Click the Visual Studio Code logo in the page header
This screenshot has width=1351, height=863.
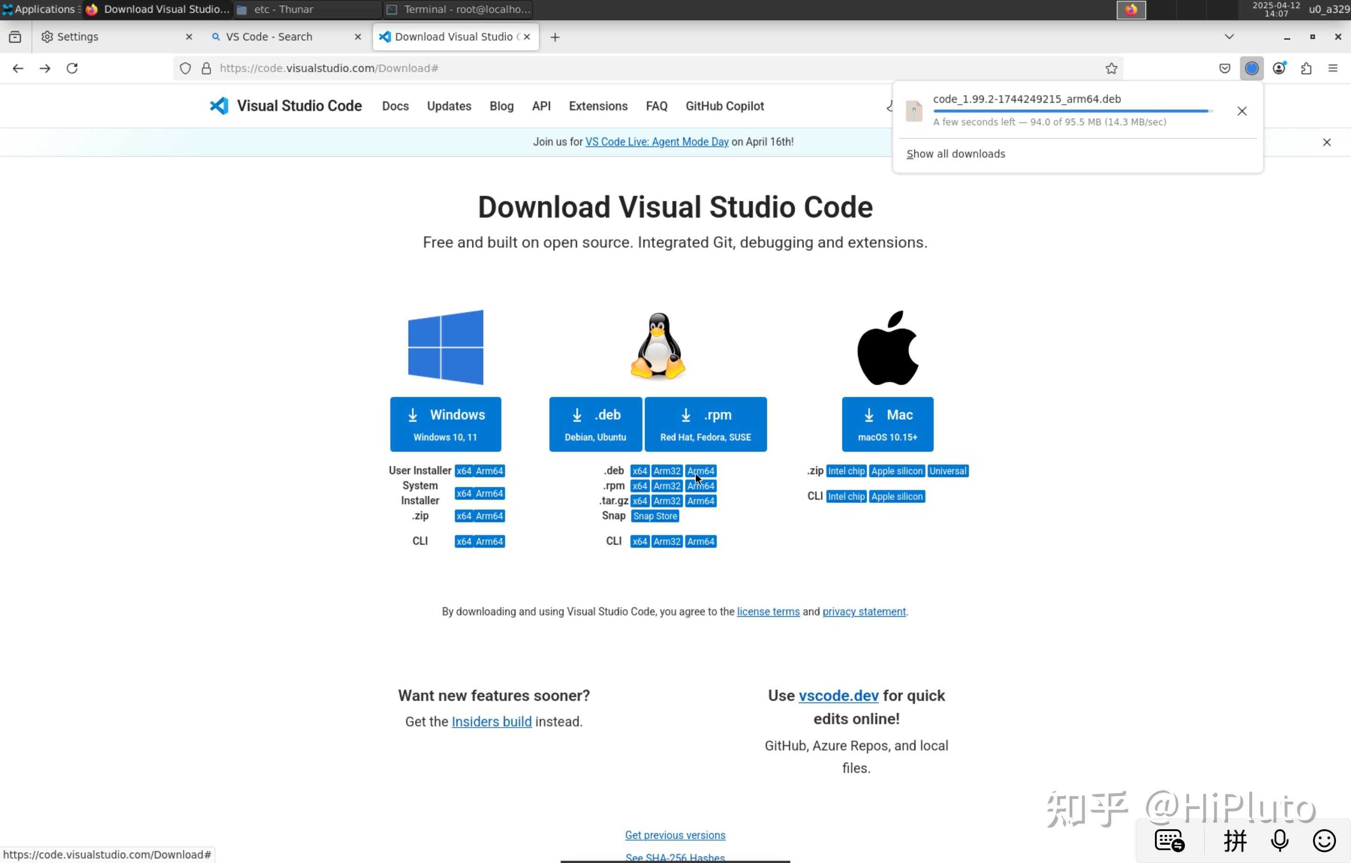pos(219,106)
